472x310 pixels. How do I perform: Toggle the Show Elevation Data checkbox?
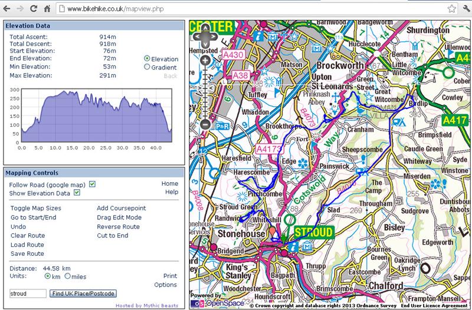pos(77,193)
